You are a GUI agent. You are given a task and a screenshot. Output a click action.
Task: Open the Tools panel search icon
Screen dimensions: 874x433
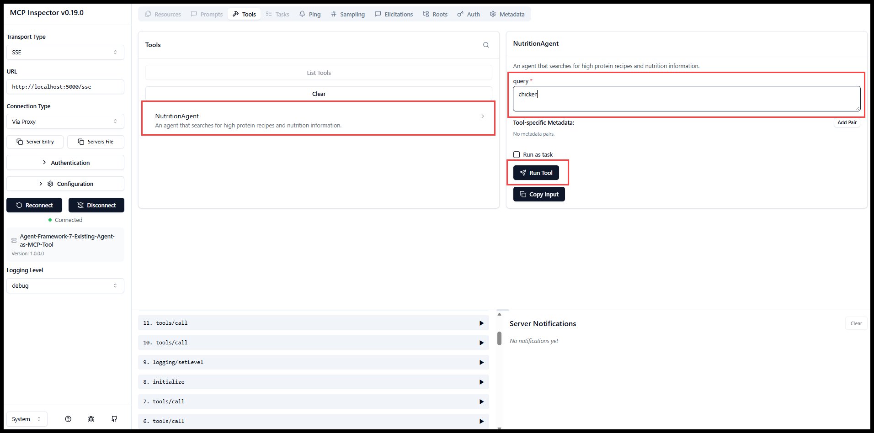tap(485, 45)
